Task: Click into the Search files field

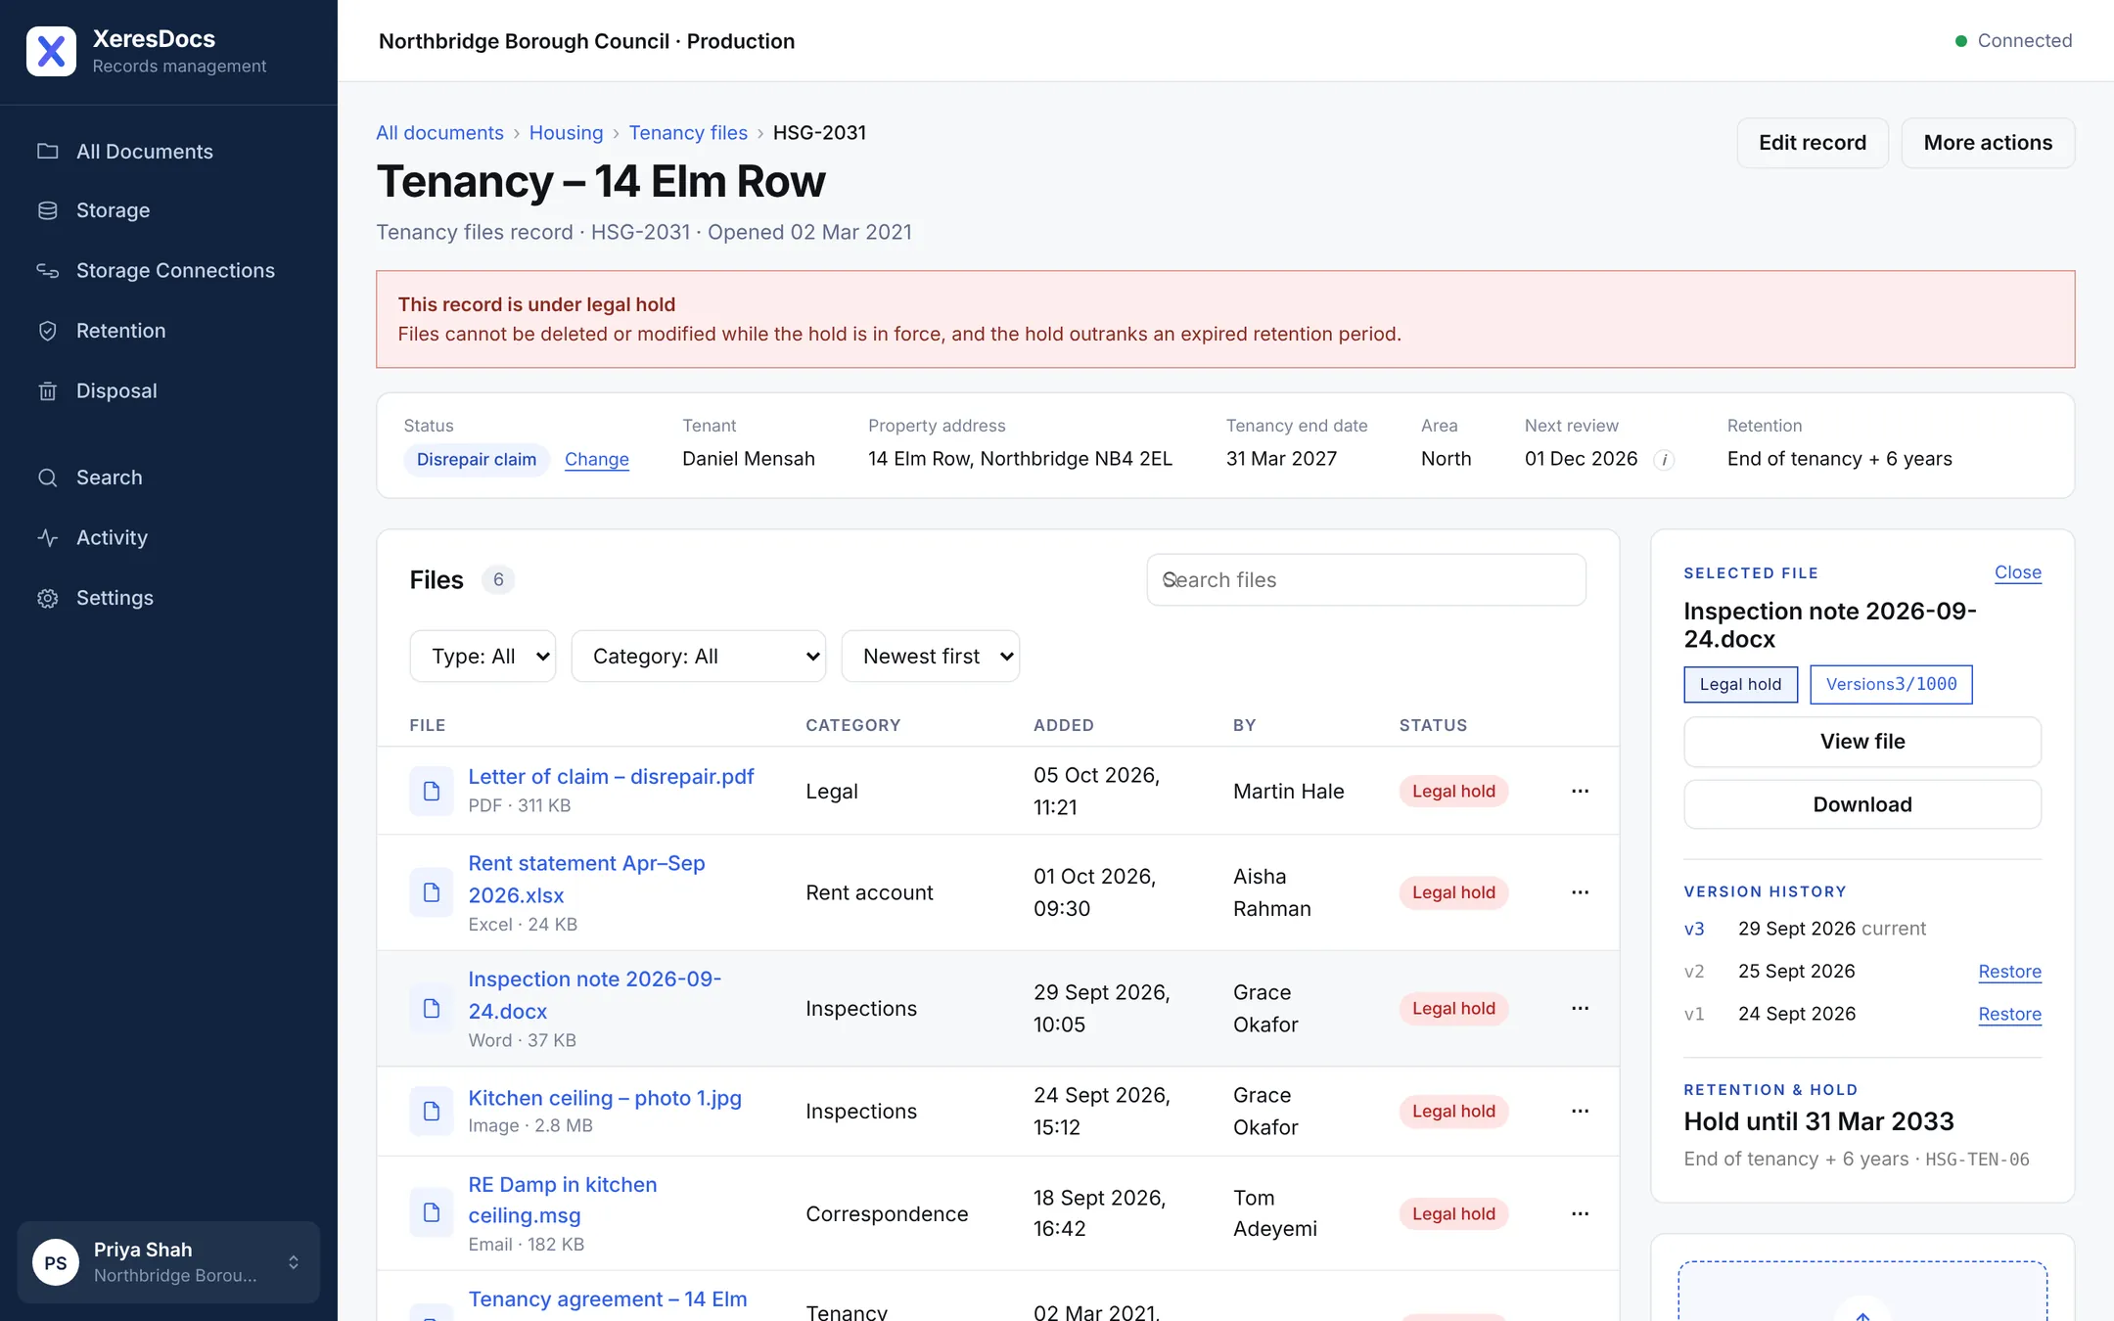Action: (1366, 580)
